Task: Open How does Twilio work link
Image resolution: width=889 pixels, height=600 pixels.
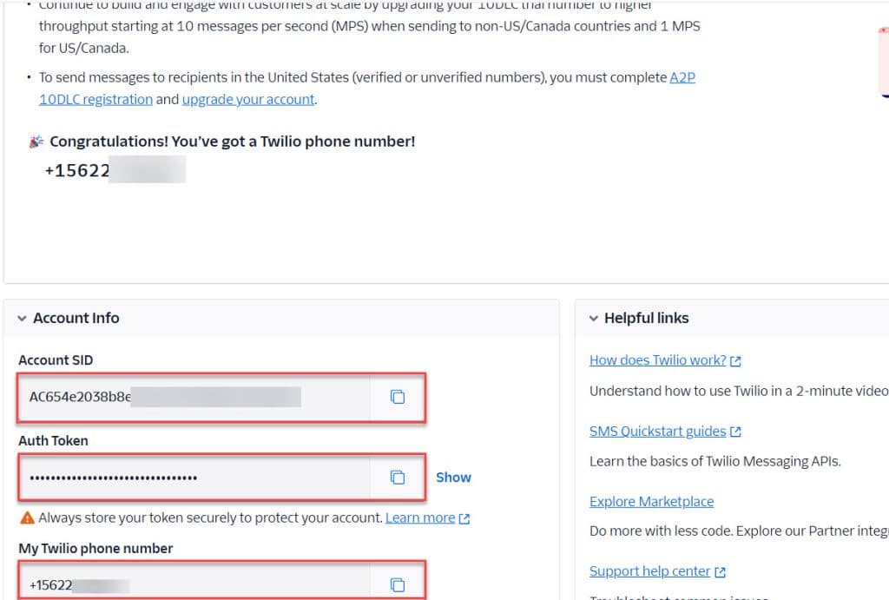Action: [x=658, y=360]
